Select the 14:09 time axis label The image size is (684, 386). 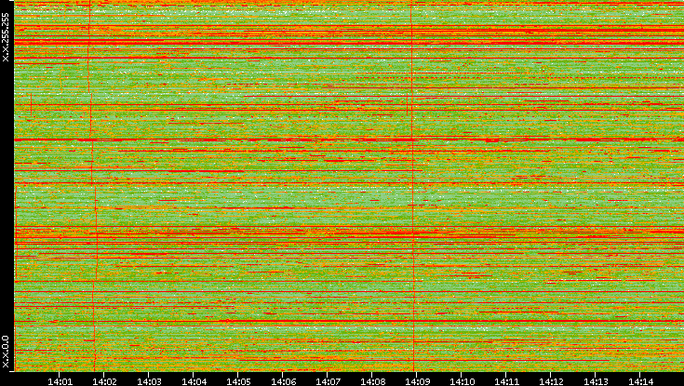point(418,381)
